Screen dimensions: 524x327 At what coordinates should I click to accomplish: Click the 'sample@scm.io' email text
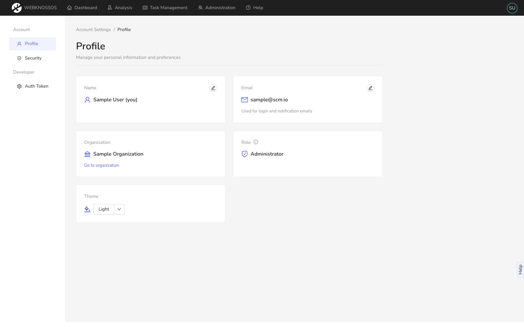coord(269,100)
